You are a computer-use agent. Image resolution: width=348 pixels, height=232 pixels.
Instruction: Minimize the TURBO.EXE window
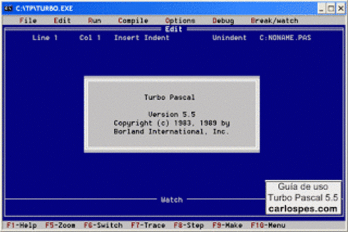click(x=321, y=9)
